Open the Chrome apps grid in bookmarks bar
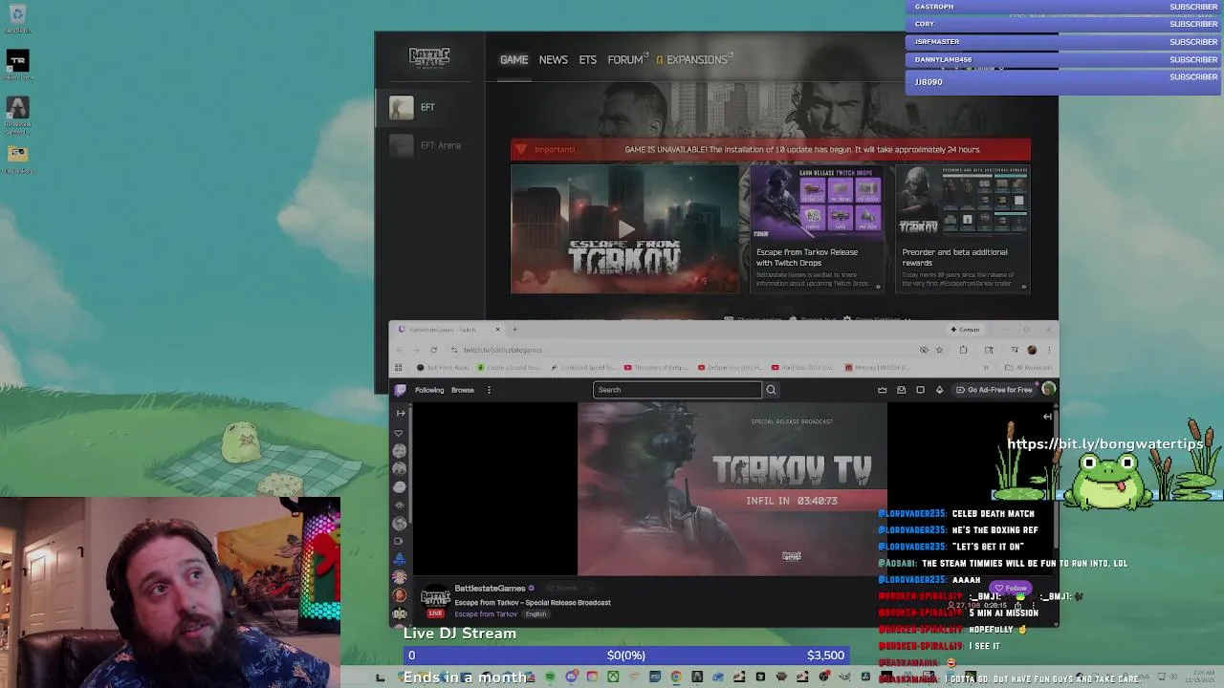Viewport: 1224px width, 688px height. click(398, 368)
